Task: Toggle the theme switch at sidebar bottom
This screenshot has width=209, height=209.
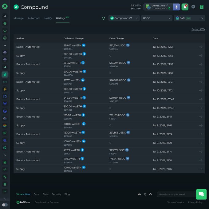Action: 5,205
